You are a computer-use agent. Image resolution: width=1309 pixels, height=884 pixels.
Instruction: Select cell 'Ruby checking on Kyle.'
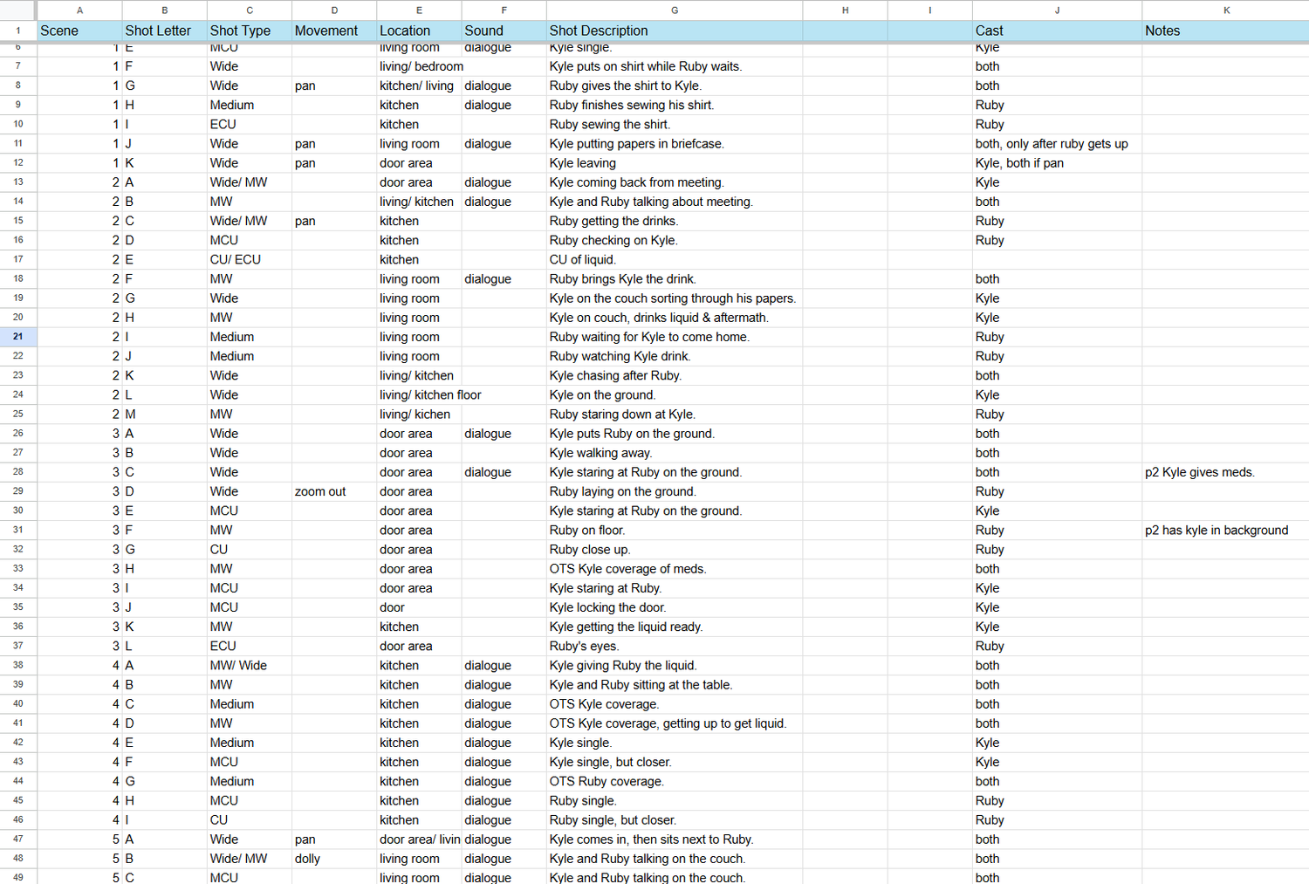pyautogui.click(x=674, y=240)
